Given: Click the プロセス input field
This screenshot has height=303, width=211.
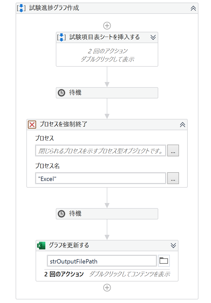Looking at the screenshot, I should click(x=100, y=151).
